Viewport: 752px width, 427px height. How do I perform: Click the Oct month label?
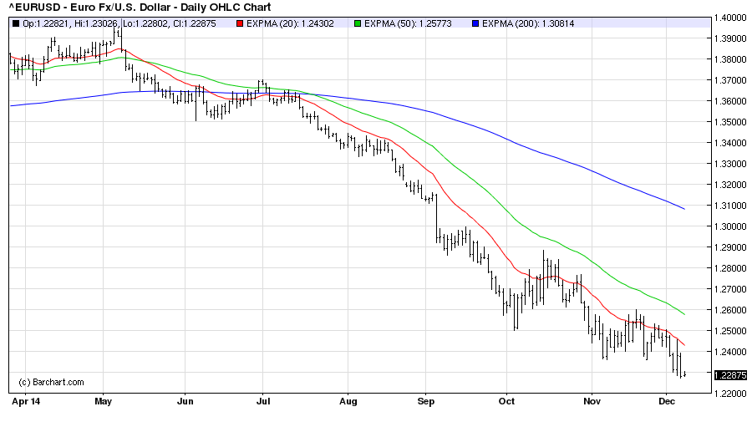click(x=506, y=401)
